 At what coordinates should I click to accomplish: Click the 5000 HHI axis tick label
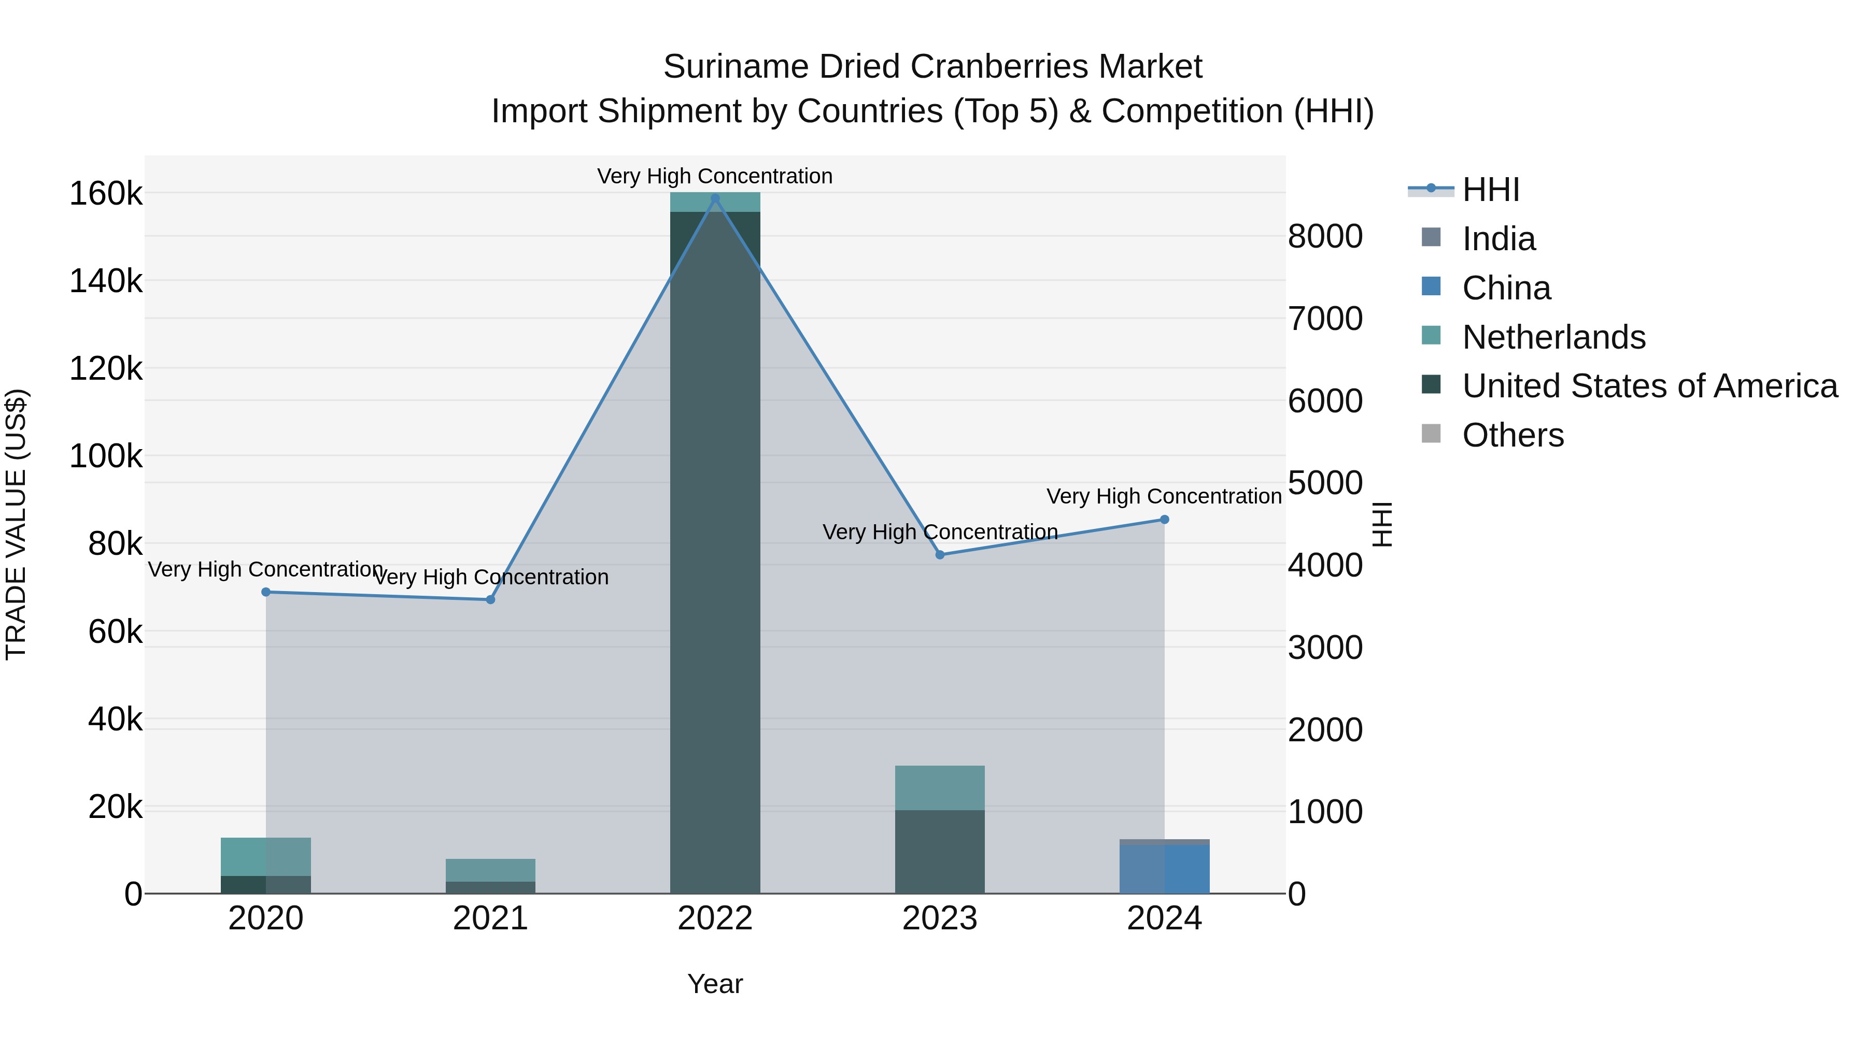pos(1325,483)
